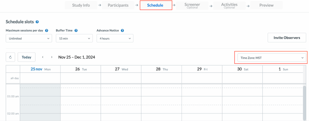Select the 01:00 am slot on Wednesday 27
The height and width of the screenshot is (121, 309).
click(121, 100)
